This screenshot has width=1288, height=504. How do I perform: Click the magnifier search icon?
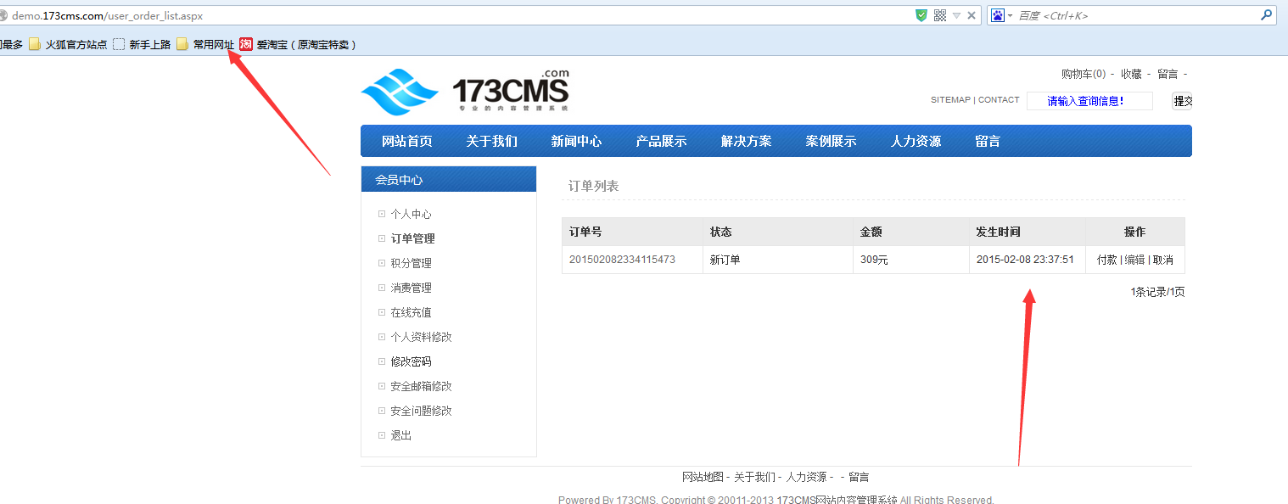click(1266, 14)
